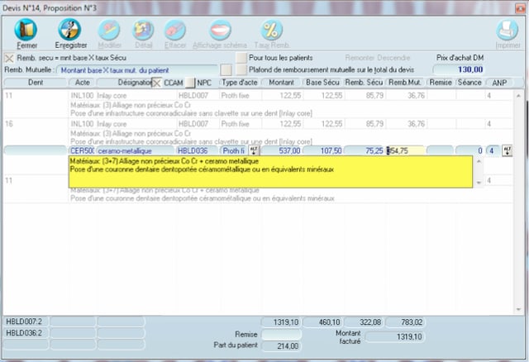Click the Type d'acte column header
Image resolution: width=529 pixels, height=362 pixels.
tap(239, 83)
